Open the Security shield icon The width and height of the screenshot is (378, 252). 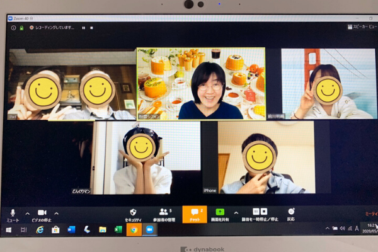pyautogui.click(x=133, y=214)
